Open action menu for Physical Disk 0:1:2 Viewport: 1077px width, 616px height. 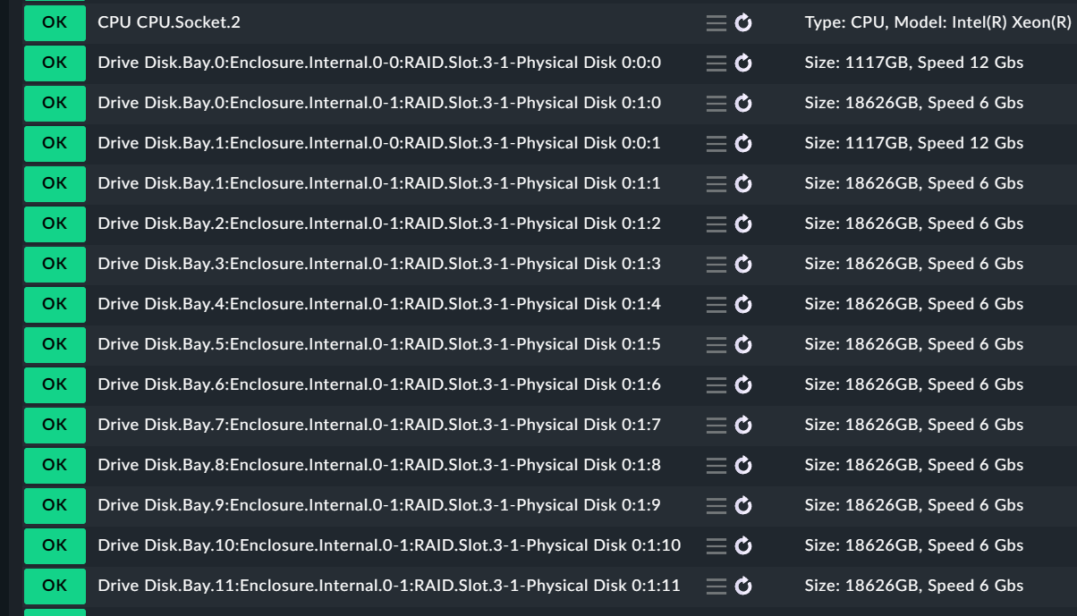point(716,224)
